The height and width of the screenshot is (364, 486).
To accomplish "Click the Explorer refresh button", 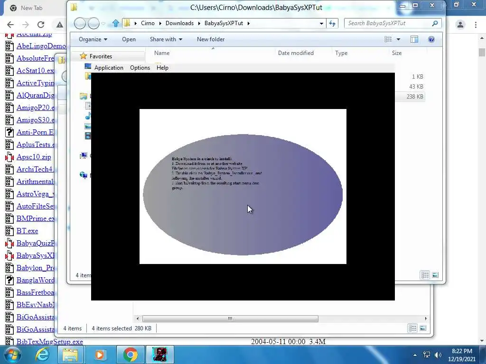I will click(332, 23).
